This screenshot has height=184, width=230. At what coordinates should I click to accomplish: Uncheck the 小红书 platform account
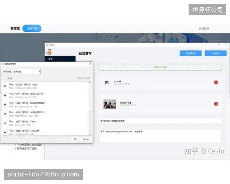pyautogui.click(x=5, y=86)
